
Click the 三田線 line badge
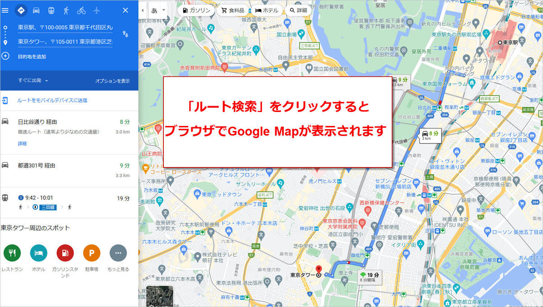tap(48, 207)
